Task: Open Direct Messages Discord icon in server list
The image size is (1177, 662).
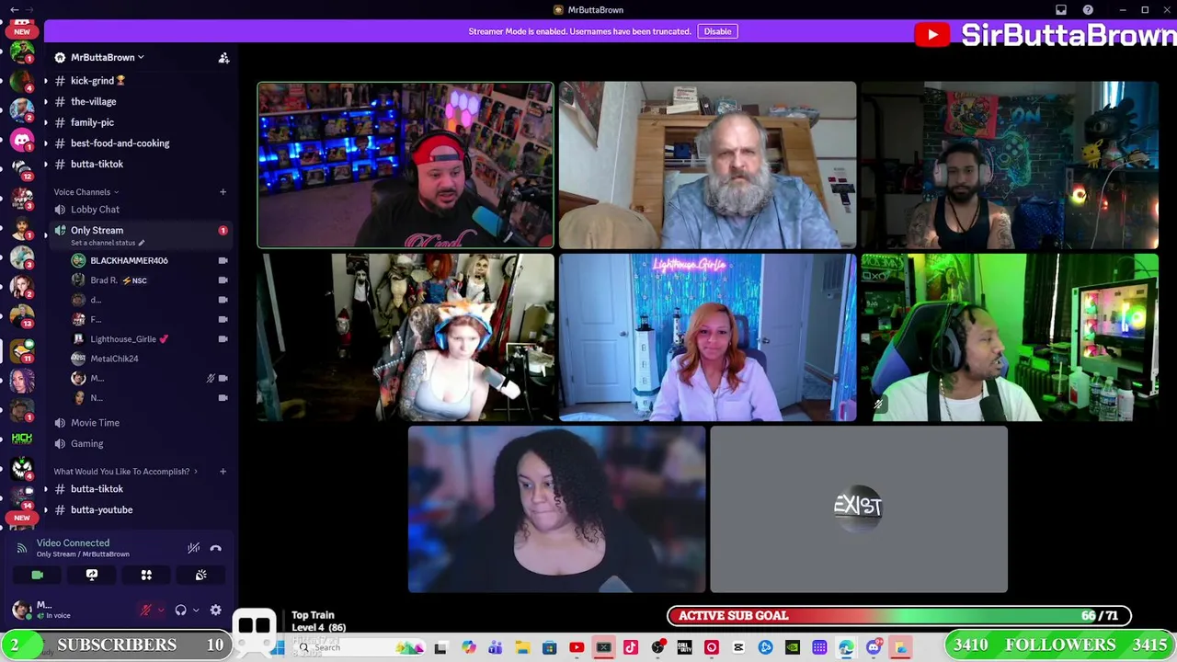Action: [21, 140]
